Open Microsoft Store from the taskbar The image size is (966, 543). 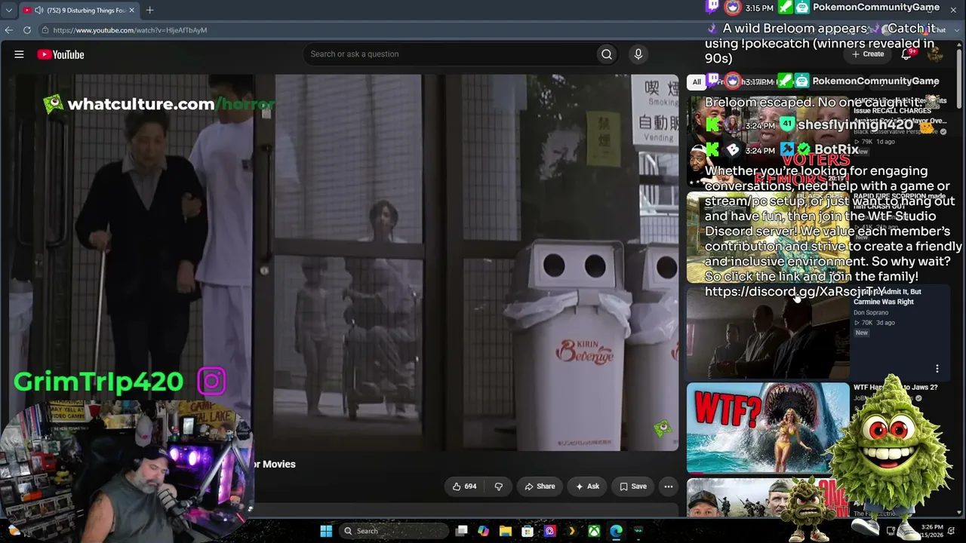click(528, 531)
